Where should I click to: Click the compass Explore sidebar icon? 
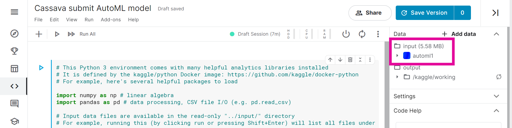click(x=14, y=34)
